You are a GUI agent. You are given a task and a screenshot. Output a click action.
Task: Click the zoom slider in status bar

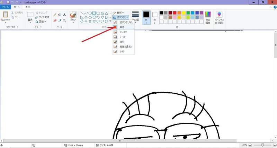[x=262, y=145]
